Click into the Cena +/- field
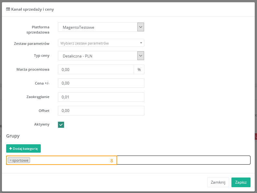The image size is (257, 193). (101, 83)
